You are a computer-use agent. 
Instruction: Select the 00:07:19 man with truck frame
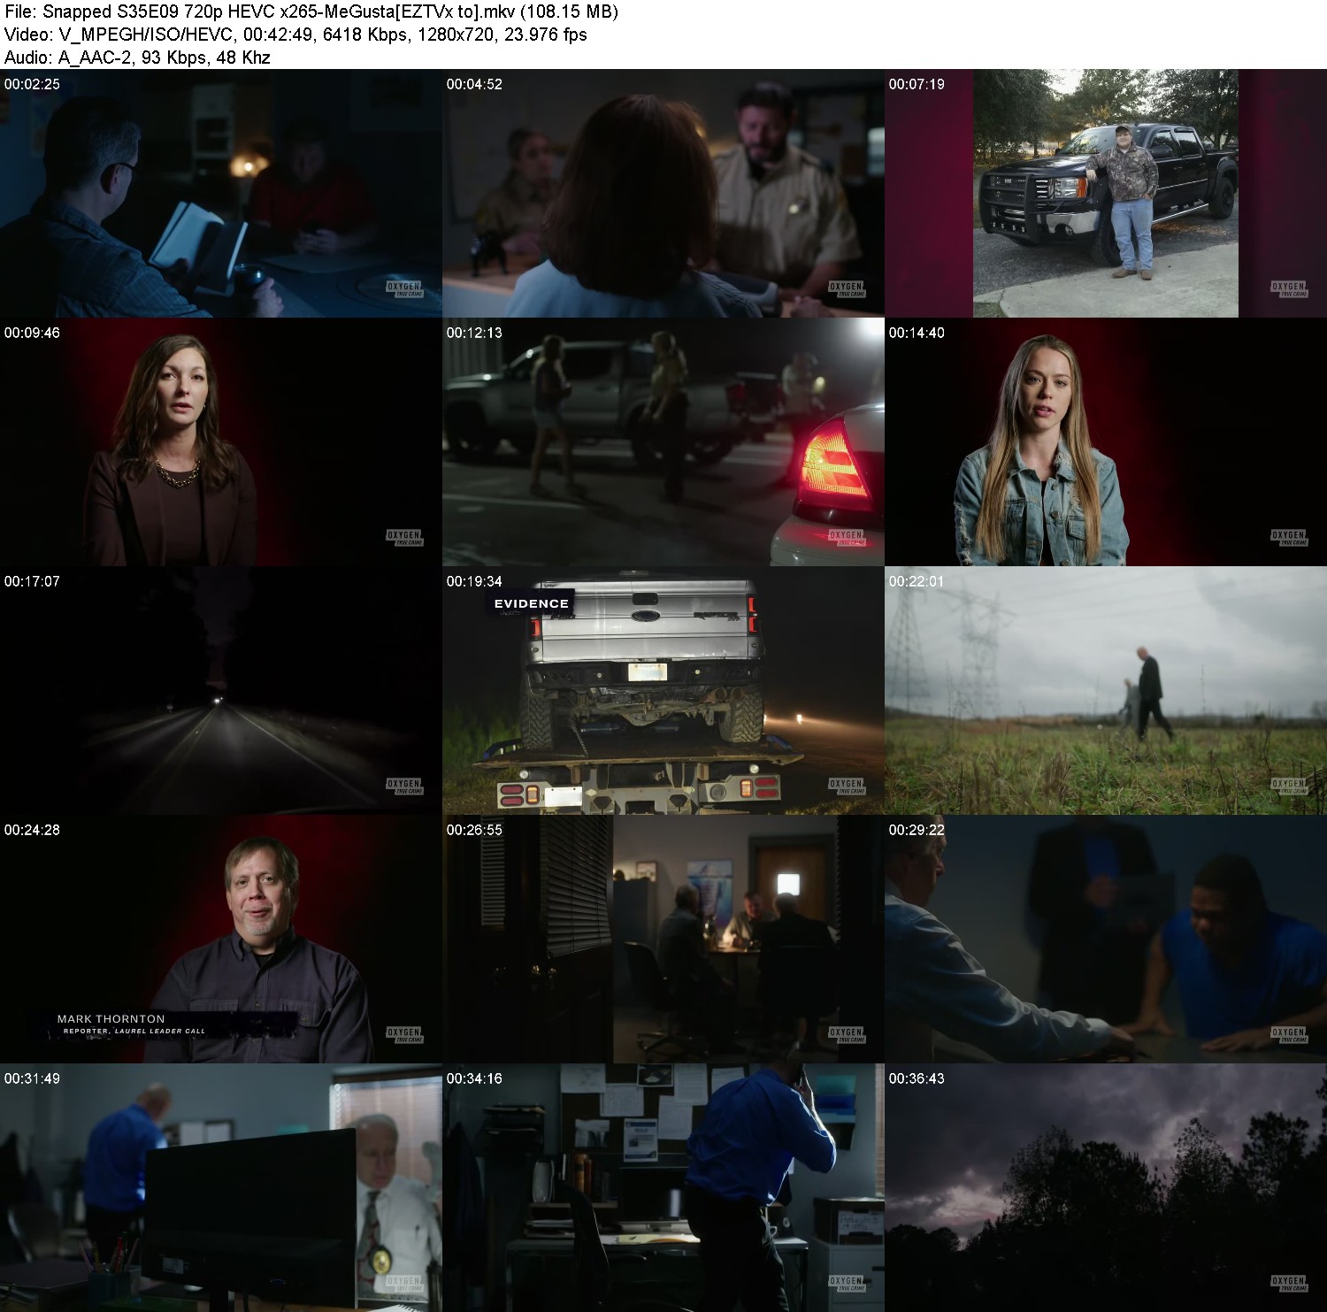coord(1106,194)
